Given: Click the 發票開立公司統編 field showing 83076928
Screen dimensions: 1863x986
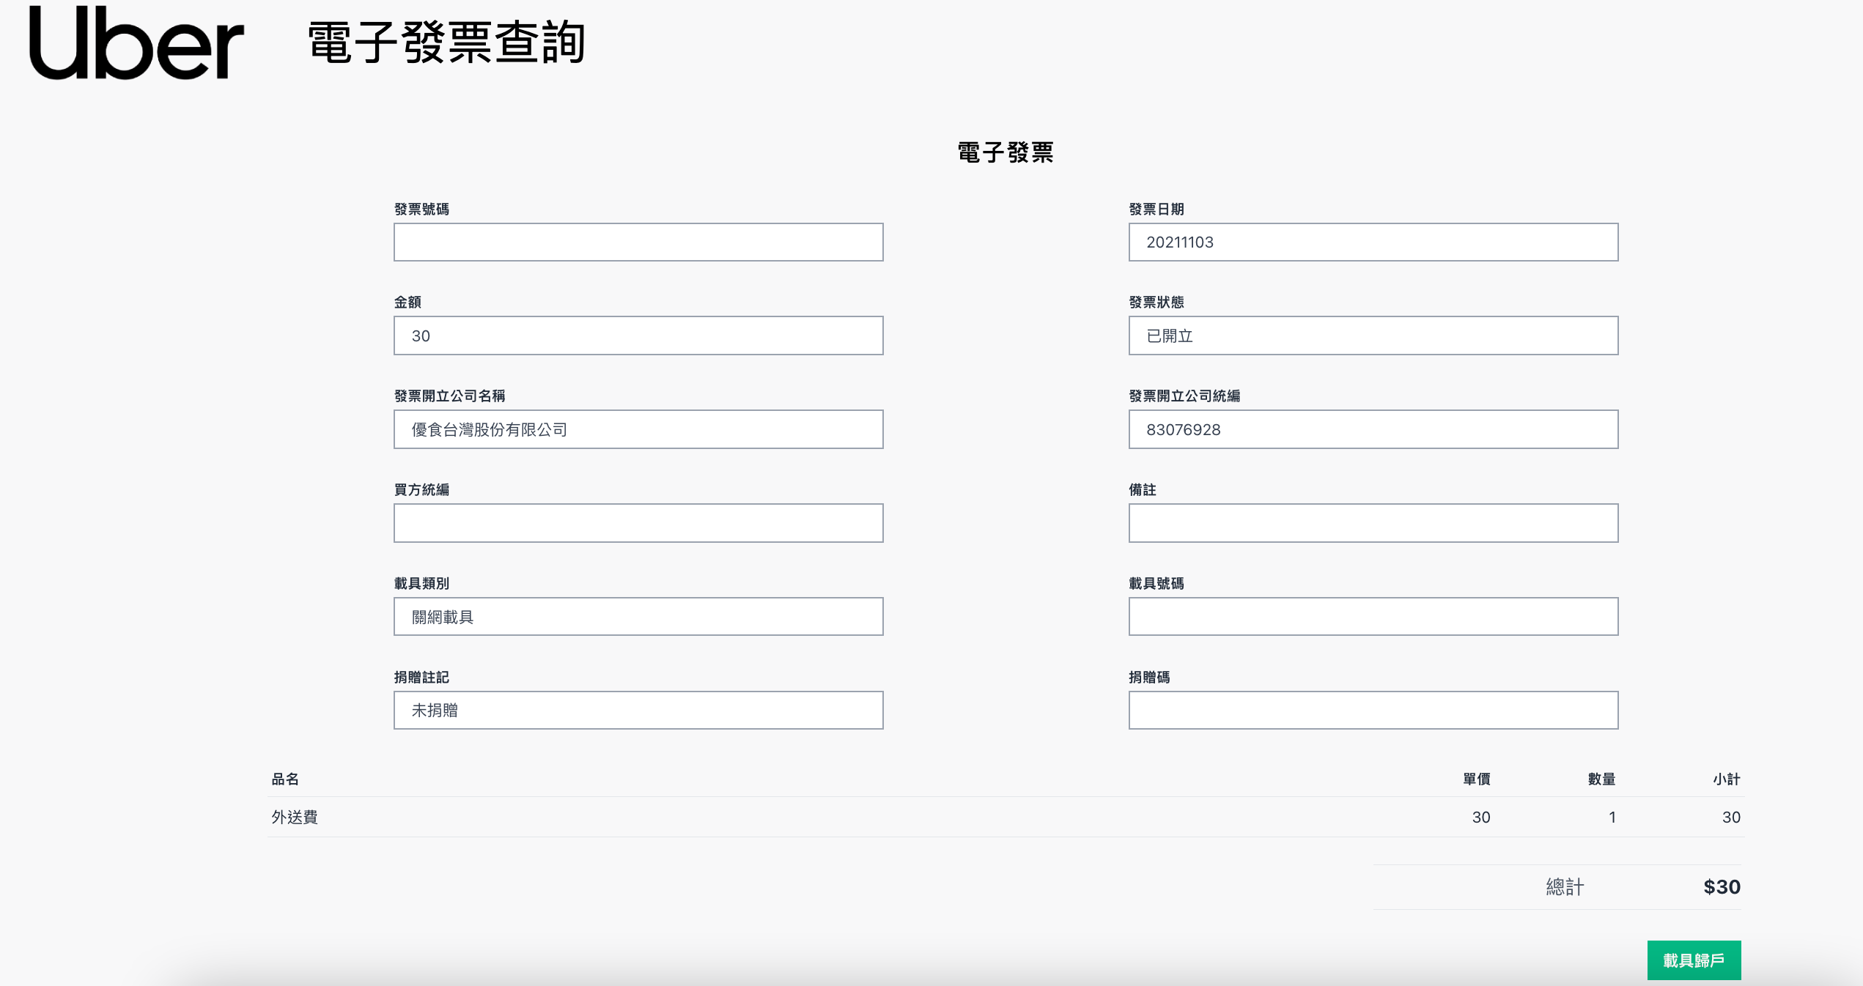Looking at the screenshot, I should click(x=1373, y=429).
